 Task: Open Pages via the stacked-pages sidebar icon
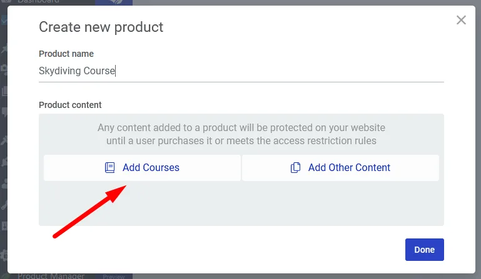[x=4, y=91]
